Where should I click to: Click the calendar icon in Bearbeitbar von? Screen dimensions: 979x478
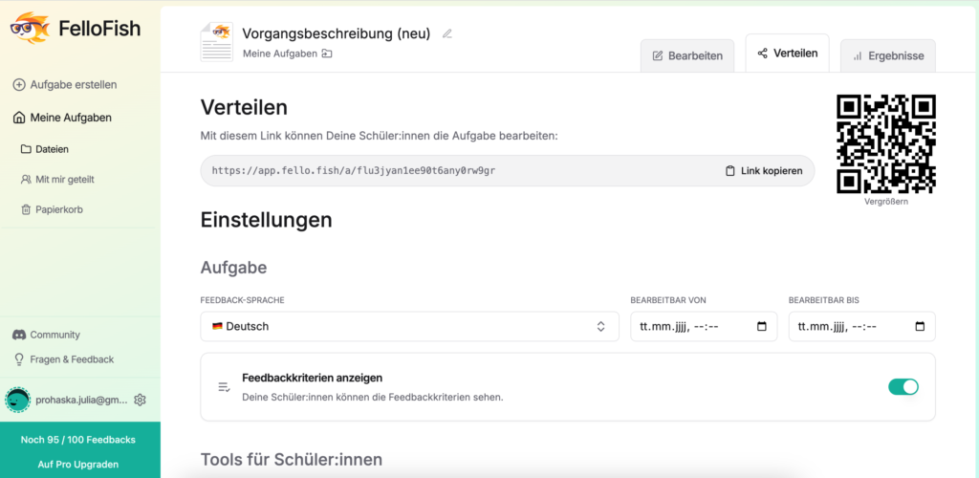click(761, 326)
